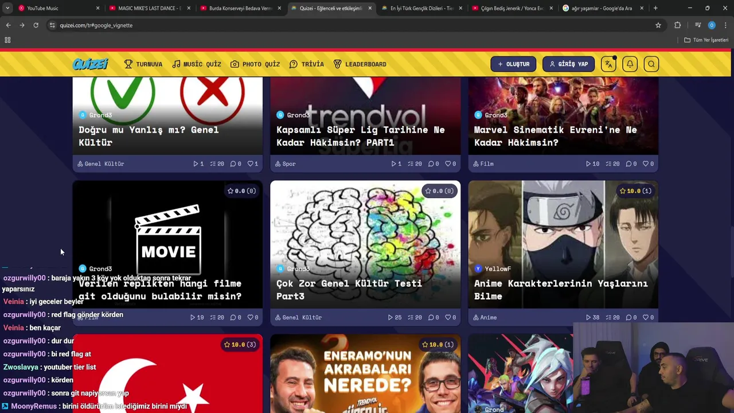The width and height of the screenshot is (734, 413).
Task: Click browser forward arrow
Action: [x=22, y=25]
